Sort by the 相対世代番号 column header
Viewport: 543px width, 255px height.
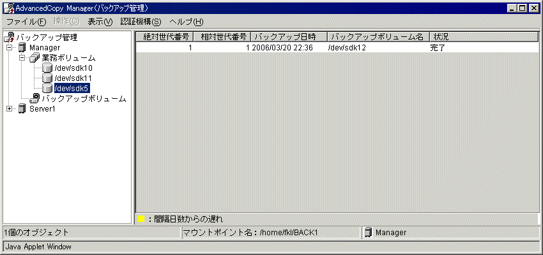tap(222, 36)
